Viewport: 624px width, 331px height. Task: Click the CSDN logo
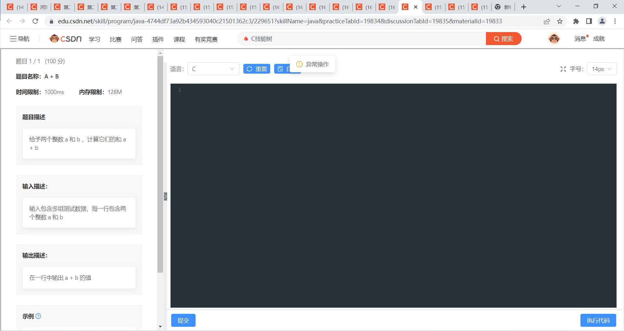coord(65,38)
